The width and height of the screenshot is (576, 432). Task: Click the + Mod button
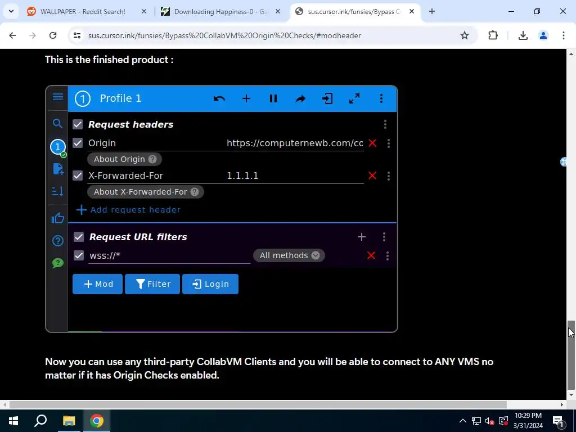pyautogui.click(x=98, y=284)
